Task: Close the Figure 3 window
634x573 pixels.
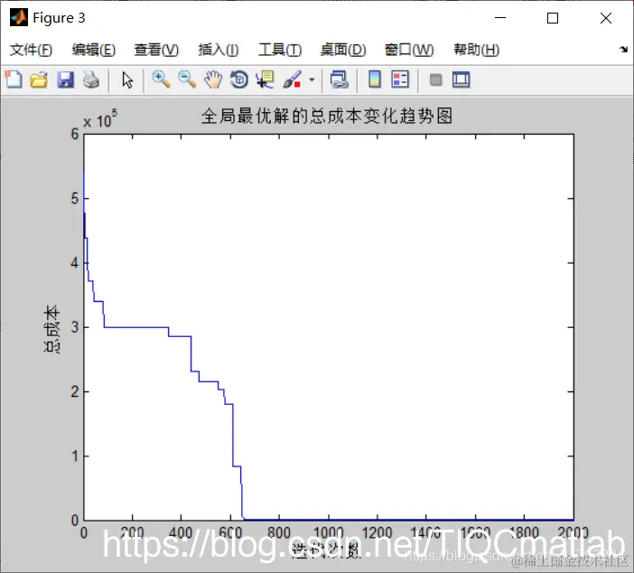Action: 606,18
